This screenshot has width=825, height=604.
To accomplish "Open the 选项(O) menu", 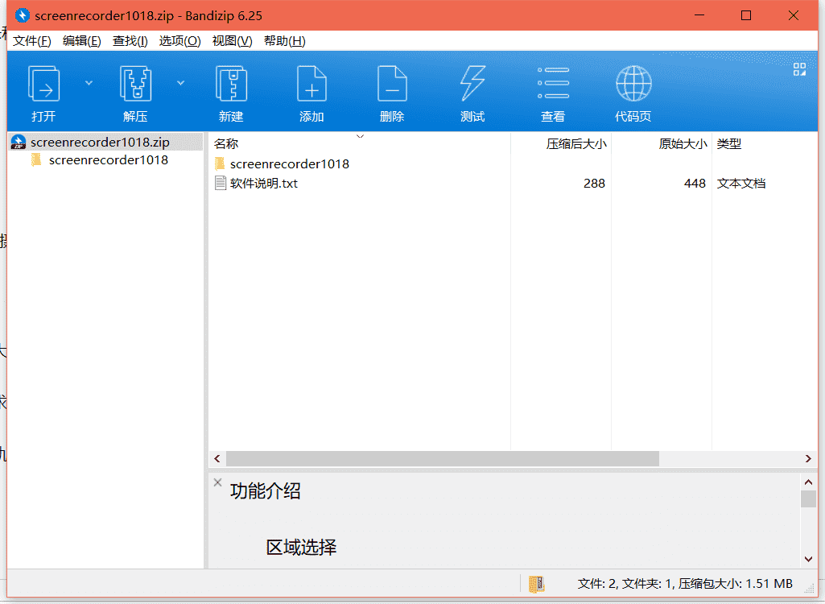I will [180, 40].
